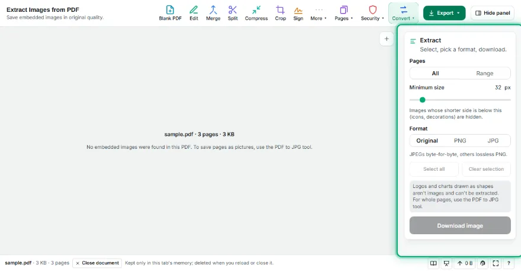Open the help question mark
This screenshot has height=271, width=521.
click(509, 263)
